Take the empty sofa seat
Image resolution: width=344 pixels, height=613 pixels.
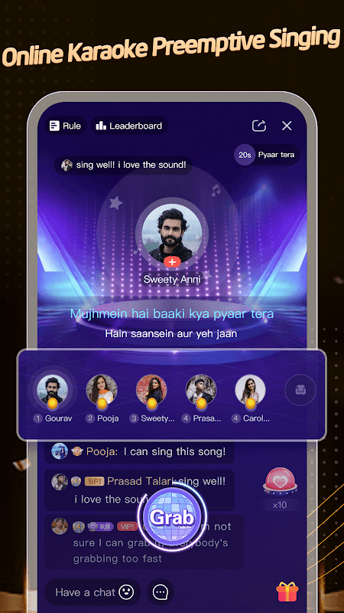point(300,390)
